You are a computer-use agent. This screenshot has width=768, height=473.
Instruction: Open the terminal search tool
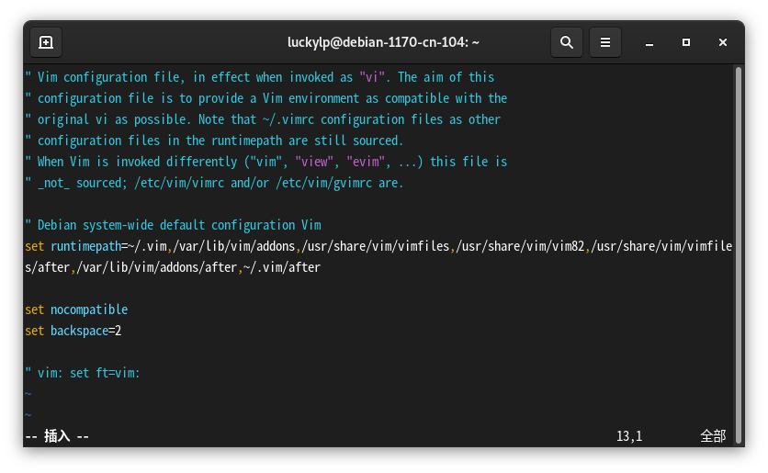coord(567,42)
